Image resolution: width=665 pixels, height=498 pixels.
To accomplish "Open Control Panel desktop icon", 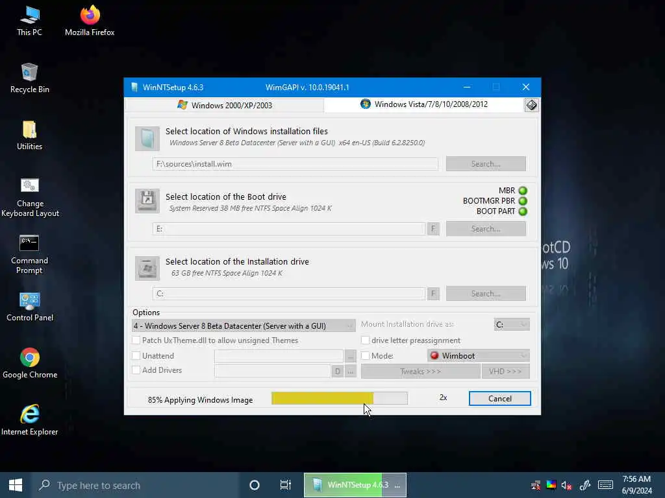I will pyautogui.click(x=30, y=307).
